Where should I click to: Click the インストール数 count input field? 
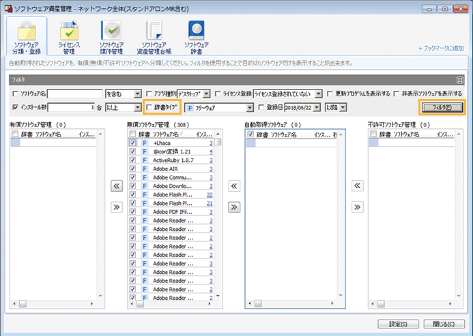click(x=72, y=107)
